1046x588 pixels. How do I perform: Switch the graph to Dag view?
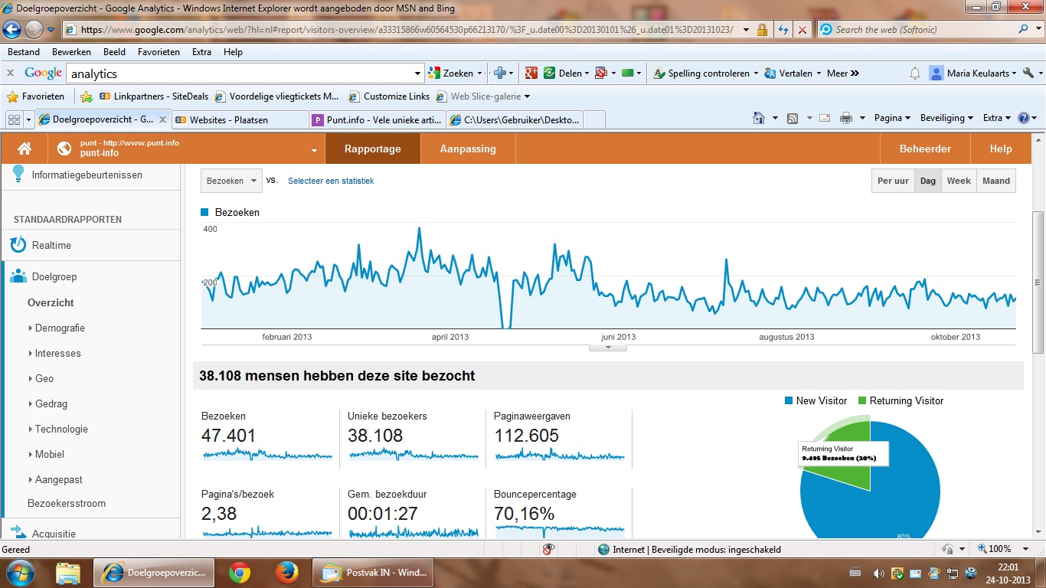coord(928,181)
